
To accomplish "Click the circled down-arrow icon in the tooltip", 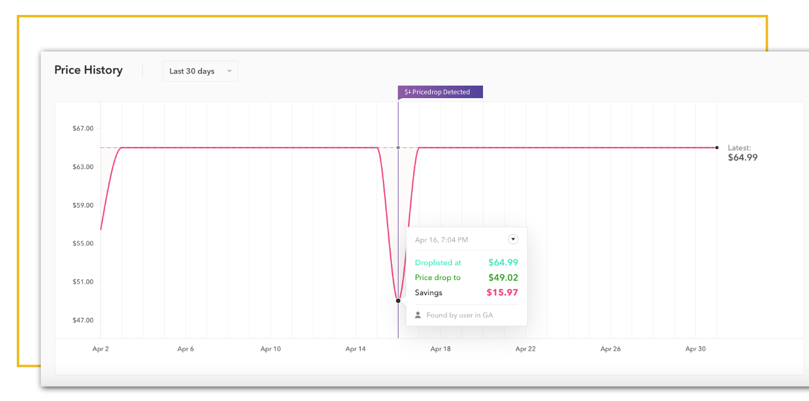I will 513,239.
